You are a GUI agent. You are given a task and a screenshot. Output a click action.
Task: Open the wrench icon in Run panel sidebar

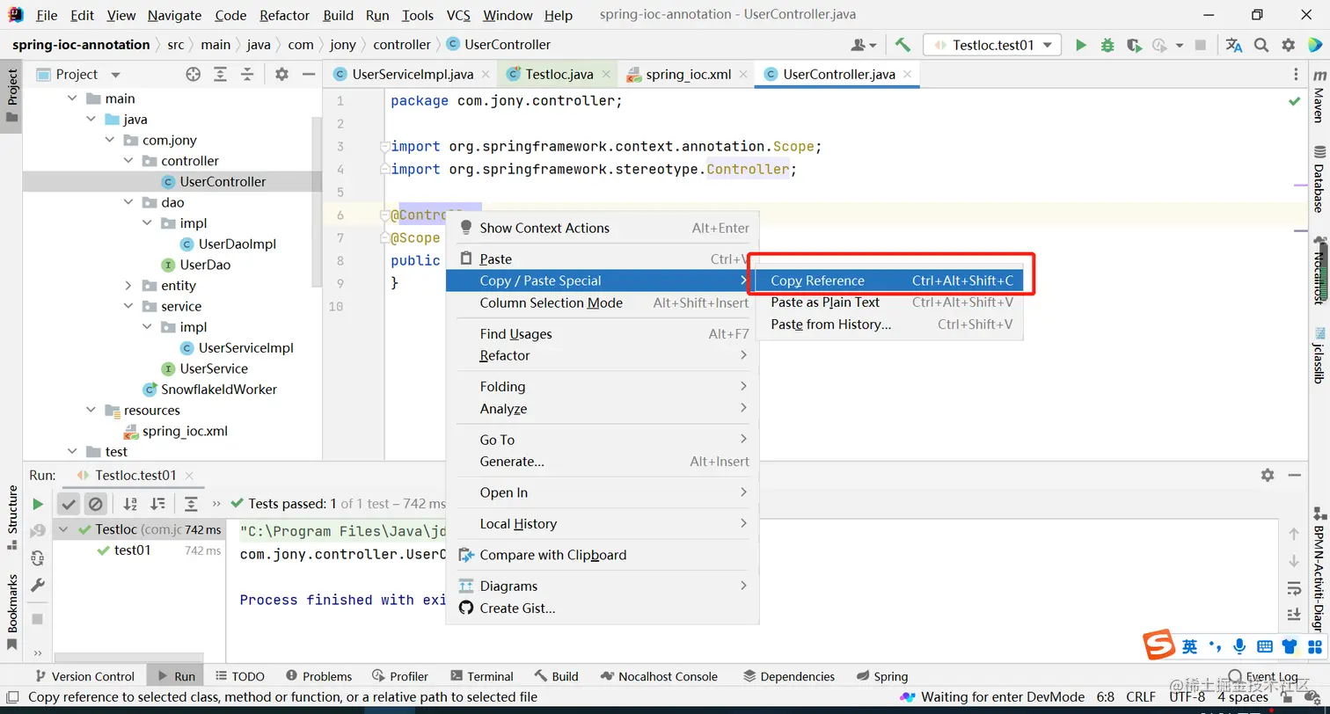pyautogui.click(x=38, y=586)
